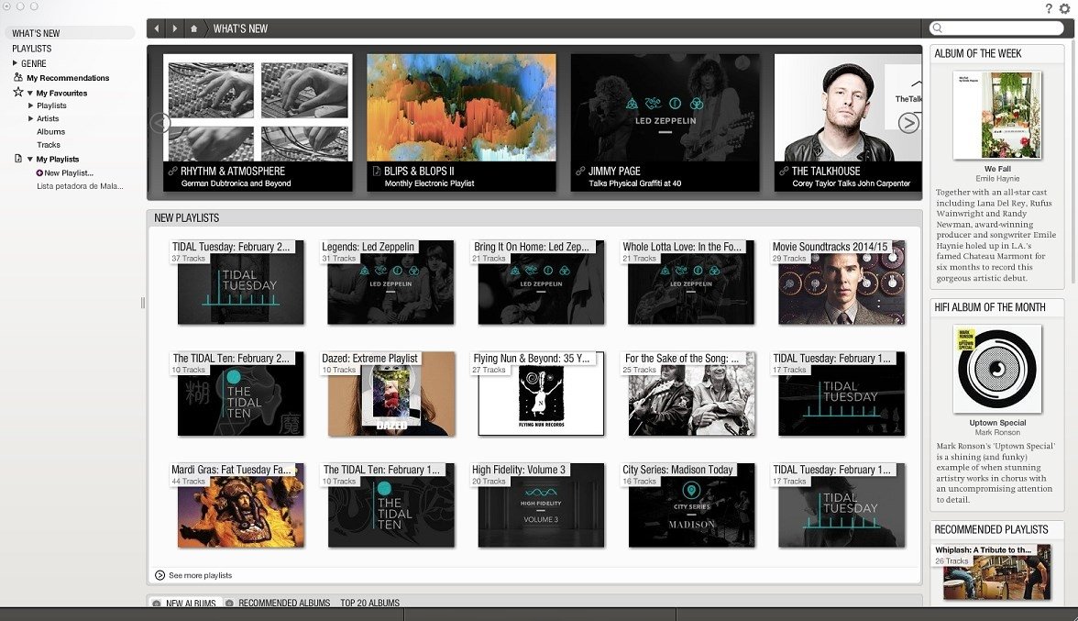
Task: Switch to Recommended Albums tab
Action: point(284,604)
